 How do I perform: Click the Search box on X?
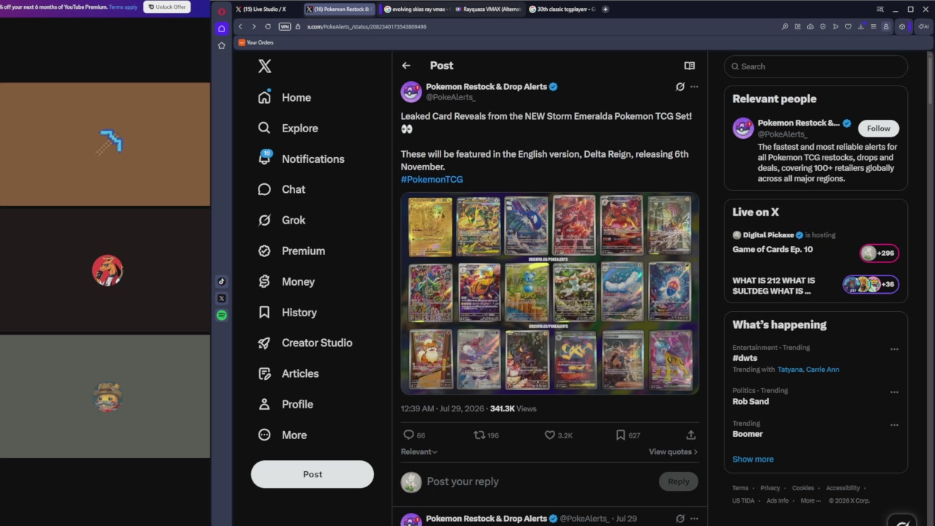click(816, 66)
